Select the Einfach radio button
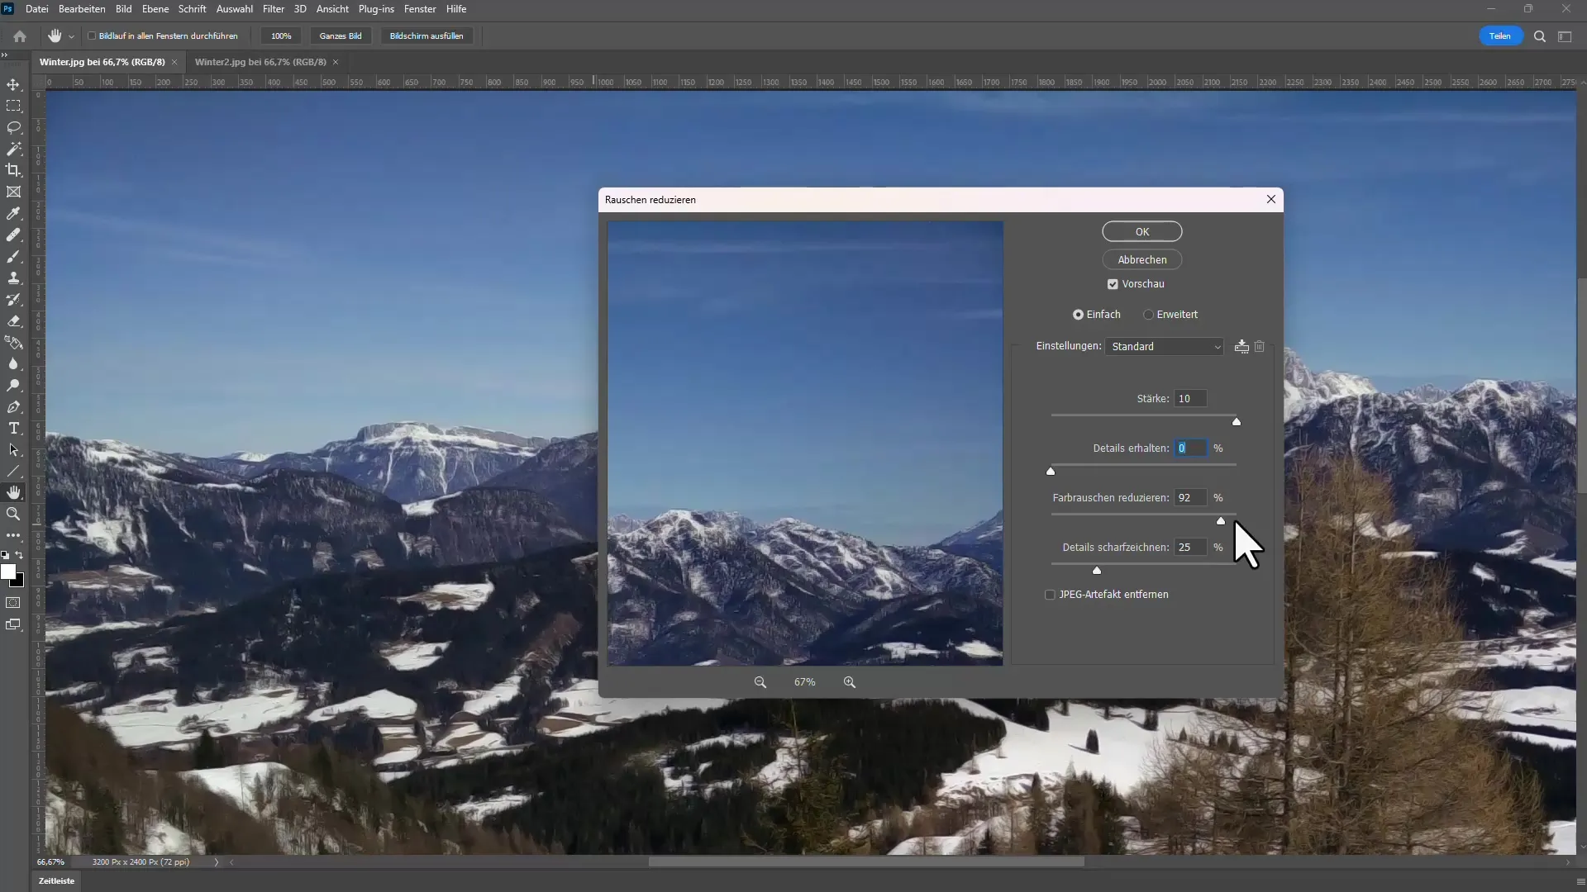This screenshot has height=892, width=1587. [x=1078, y=315]
